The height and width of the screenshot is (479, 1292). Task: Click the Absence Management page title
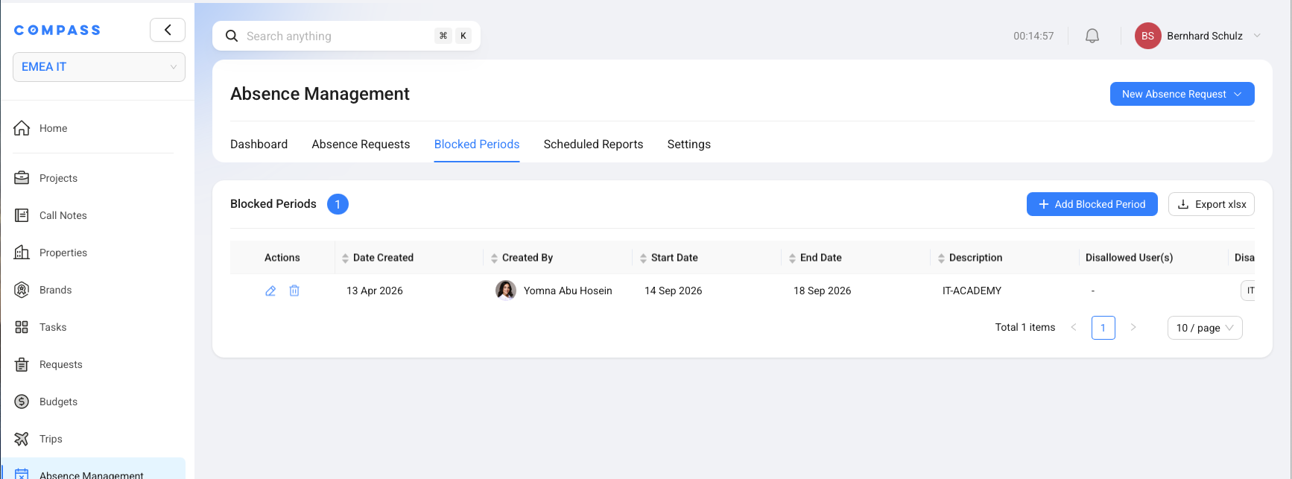pos(320,94)
